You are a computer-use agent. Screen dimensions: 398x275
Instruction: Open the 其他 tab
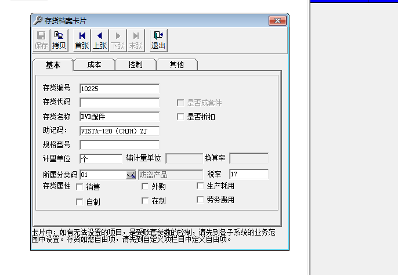[x=176, y=64]
